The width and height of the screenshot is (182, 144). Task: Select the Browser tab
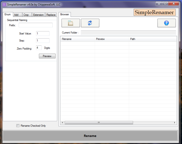tap(65, 15)
